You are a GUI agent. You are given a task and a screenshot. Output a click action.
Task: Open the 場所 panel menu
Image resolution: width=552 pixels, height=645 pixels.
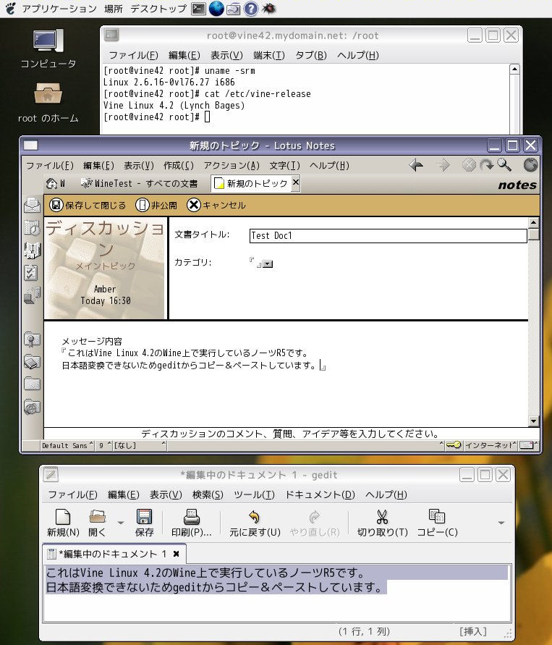pyautogui.click(x=114, y=9)
